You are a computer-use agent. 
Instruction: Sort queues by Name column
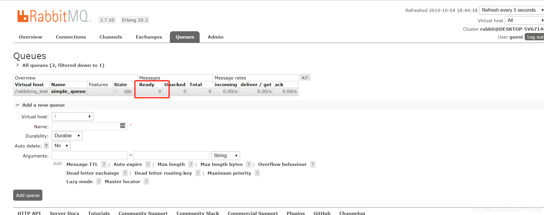coord(58,85)
